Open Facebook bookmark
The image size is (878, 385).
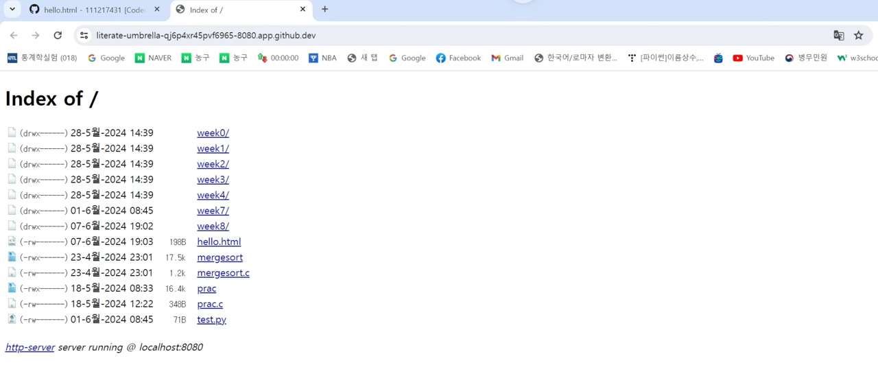458,58
